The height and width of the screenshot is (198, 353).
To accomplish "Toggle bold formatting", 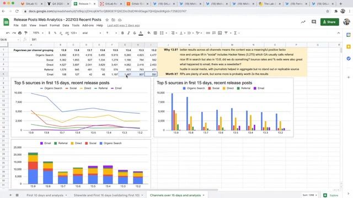I will [x=122, y=33].
